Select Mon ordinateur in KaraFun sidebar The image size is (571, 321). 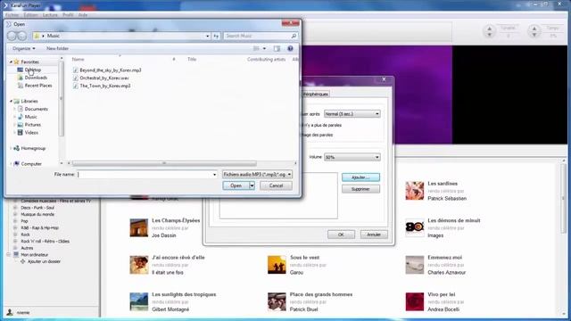(x=34, y=255)
